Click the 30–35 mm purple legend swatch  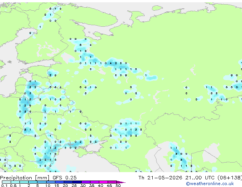pos(86,182)
